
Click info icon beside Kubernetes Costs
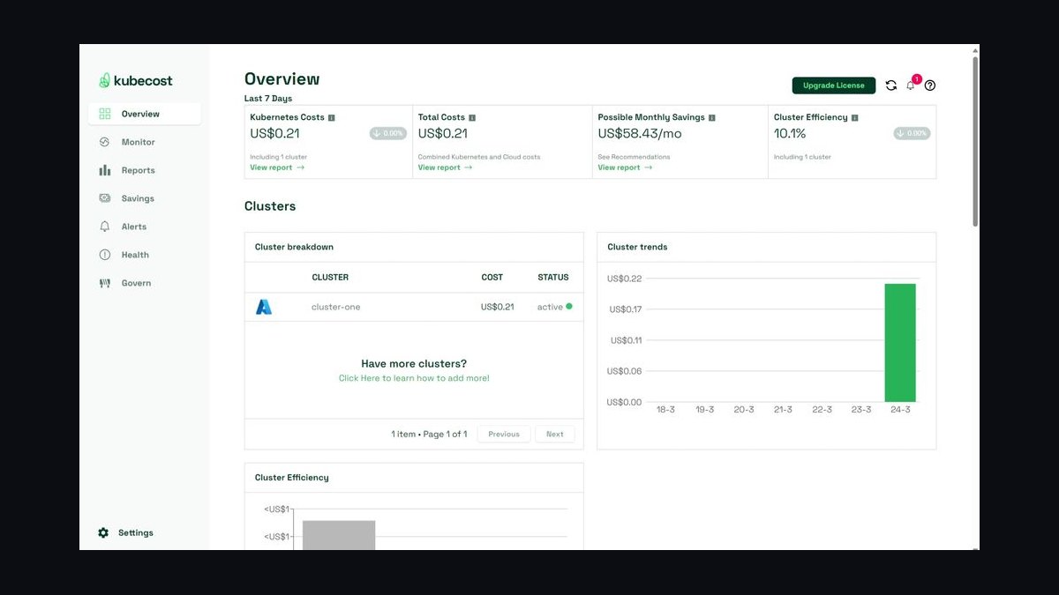[x=332, y=117]
